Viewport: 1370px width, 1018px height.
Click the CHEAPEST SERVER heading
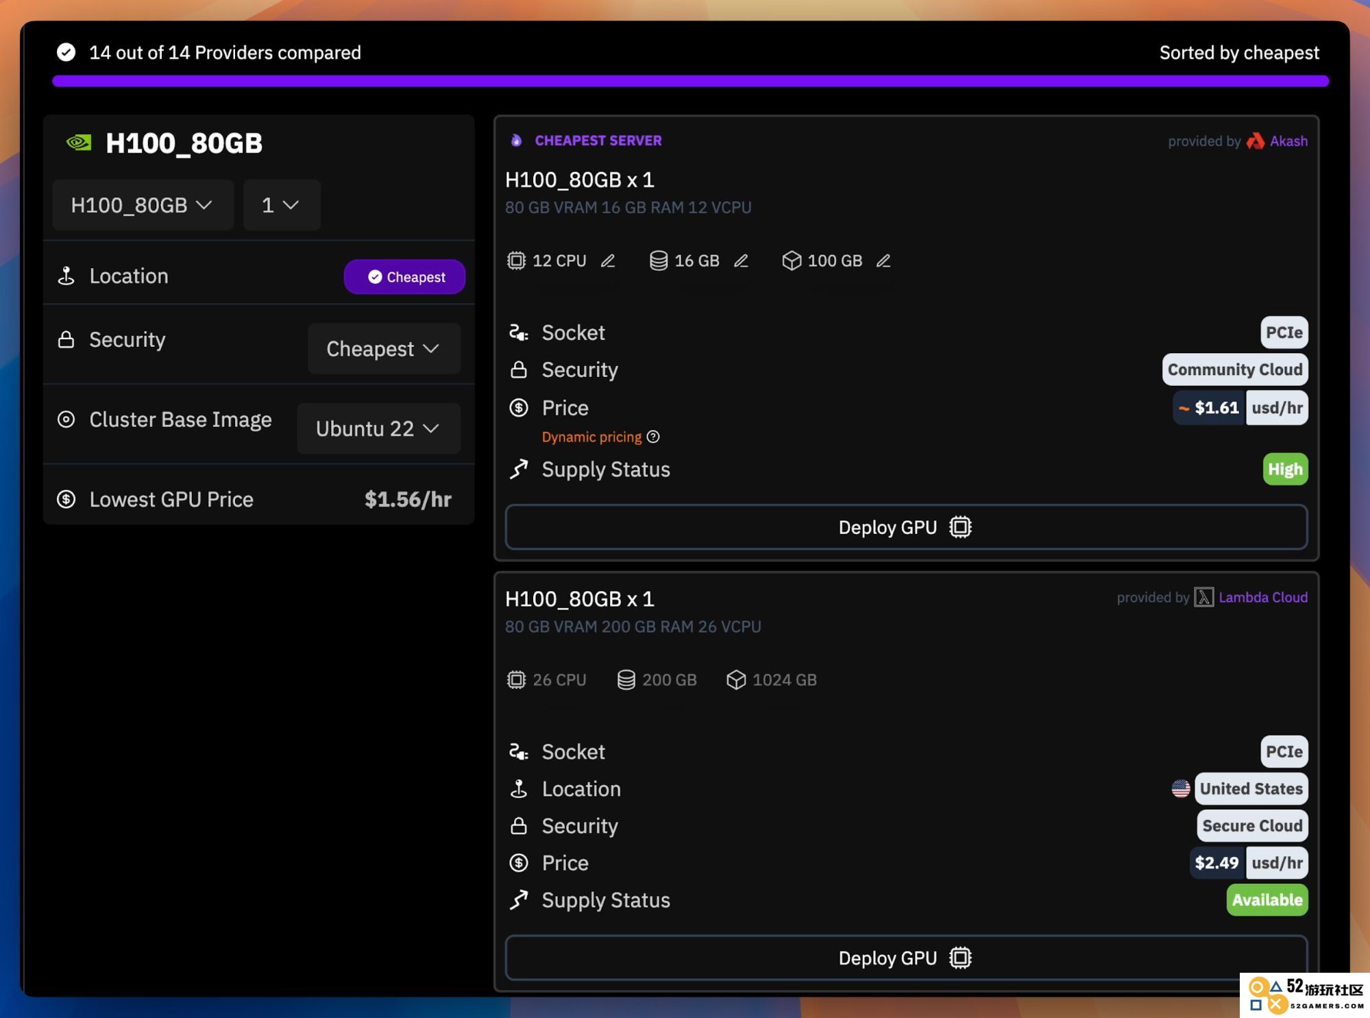pos(598,141)
